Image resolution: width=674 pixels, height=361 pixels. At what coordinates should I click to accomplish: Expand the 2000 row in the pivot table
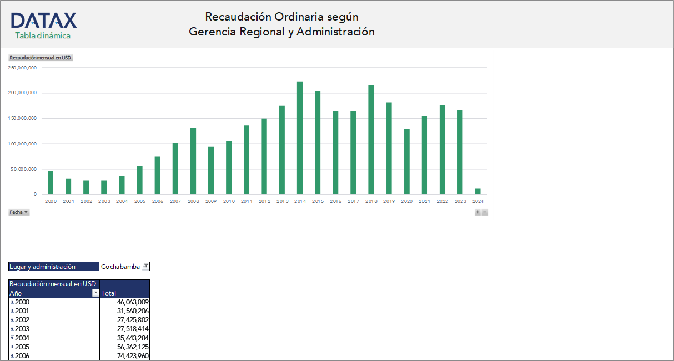point(12,302)
